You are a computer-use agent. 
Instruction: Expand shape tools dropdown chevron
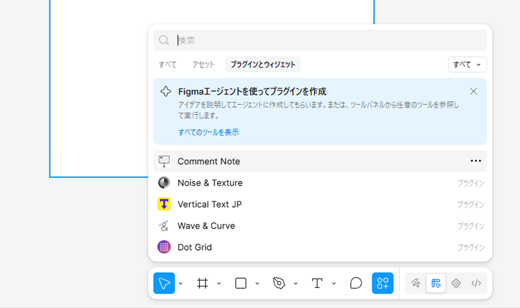(257, 283)
